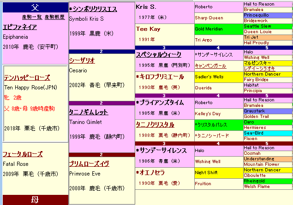This screenshot has height=205, width=293.
Task: Click blue Graustark cell
Action: click(x=268, y=111)
